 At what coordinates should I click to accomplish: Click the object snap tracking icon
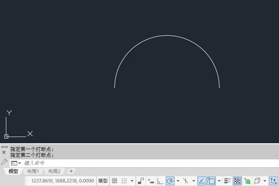[201, 181]
